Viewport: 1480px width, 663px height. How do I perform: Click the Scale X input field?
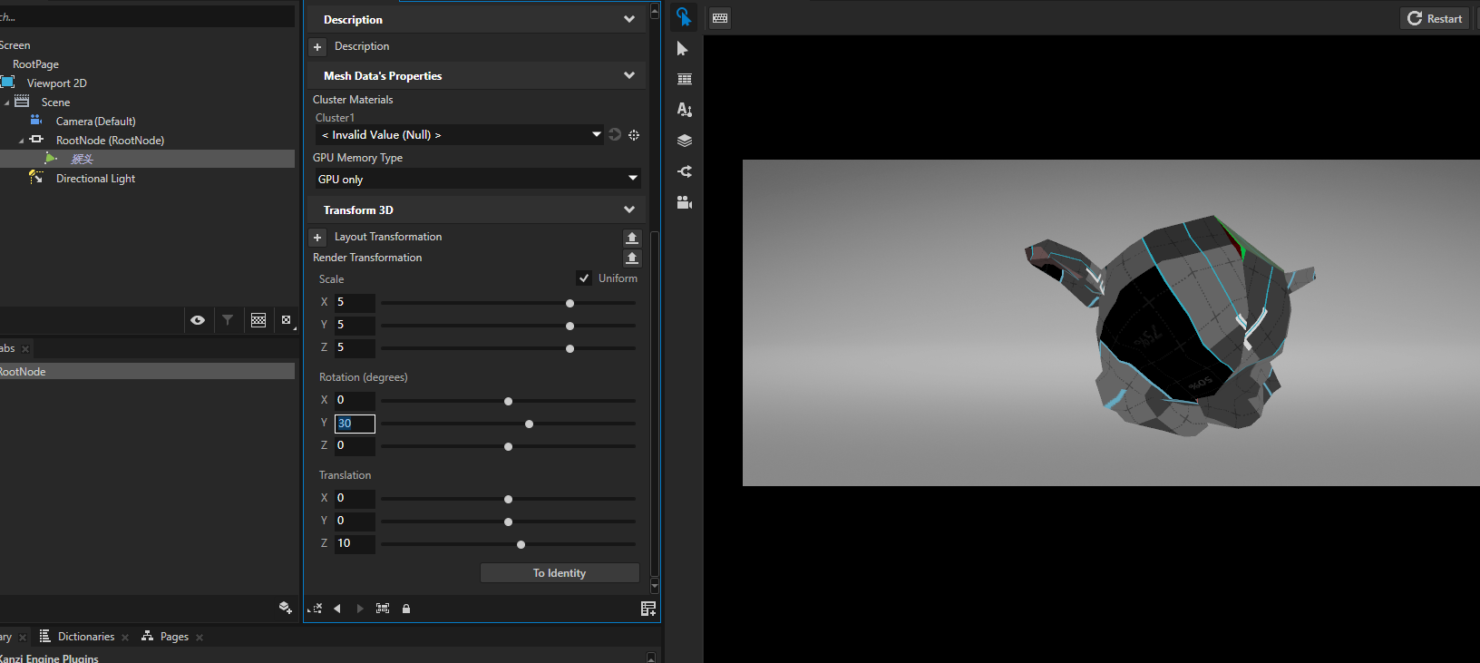point(355,302)
